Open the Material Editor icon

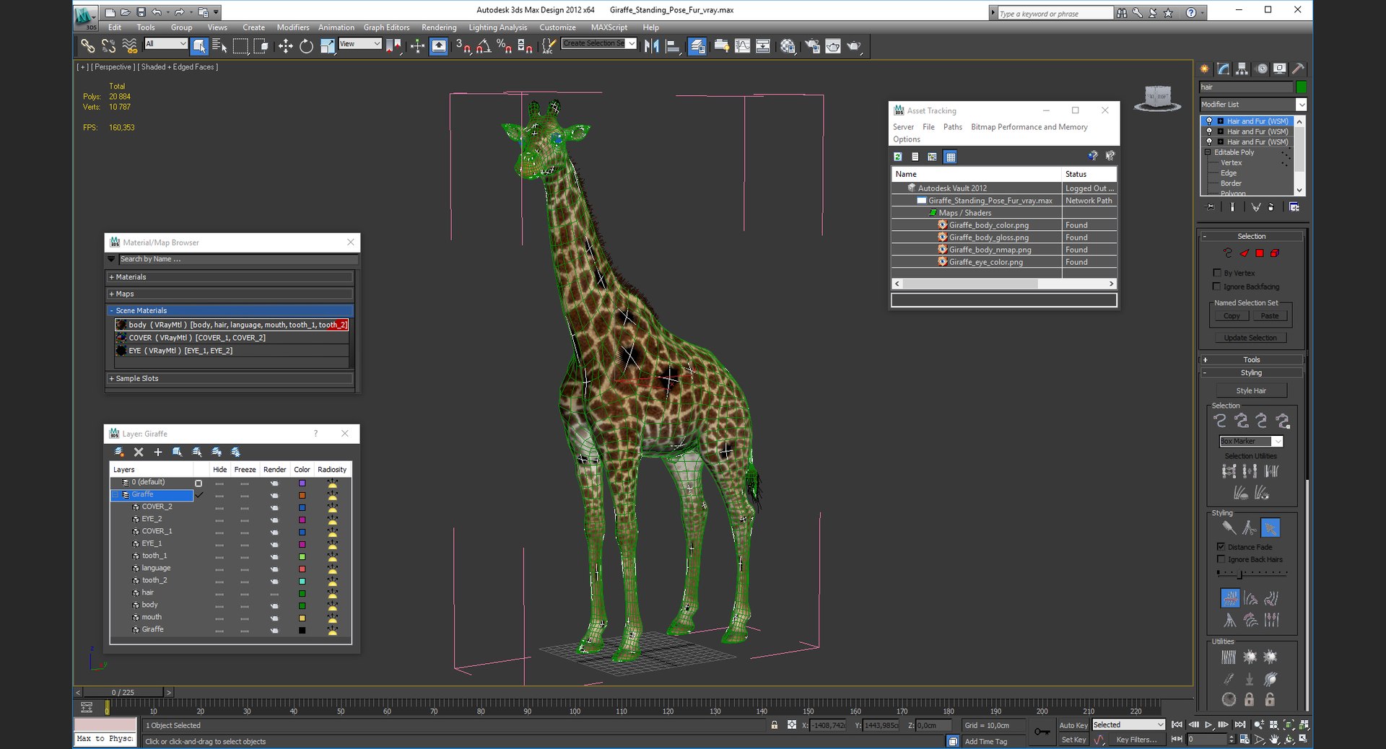coord(788,46)
